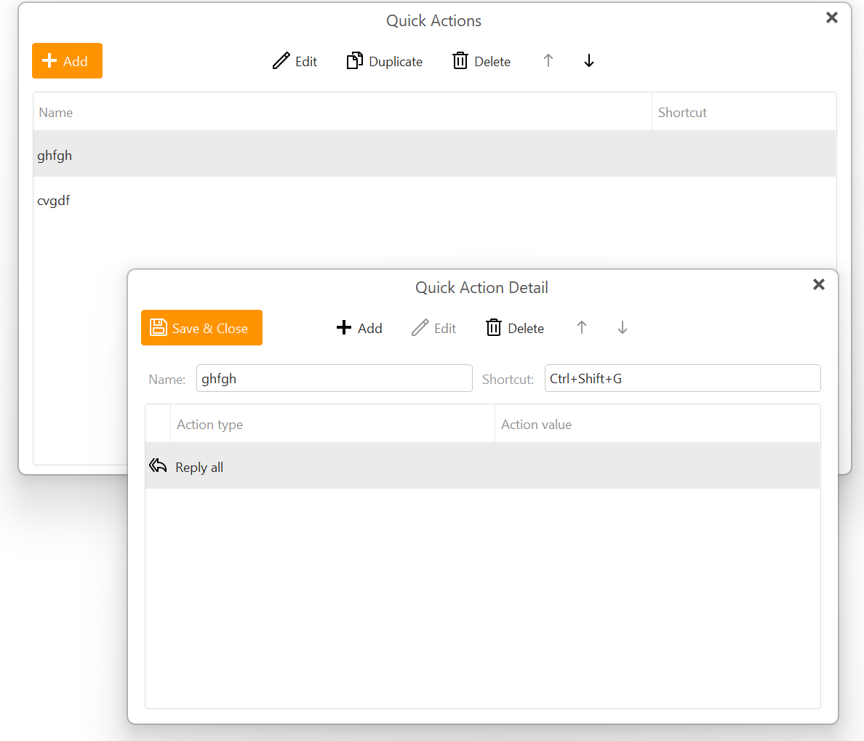
Task: Delete the selected quick action via trash icon
Action: coord(460,61)
